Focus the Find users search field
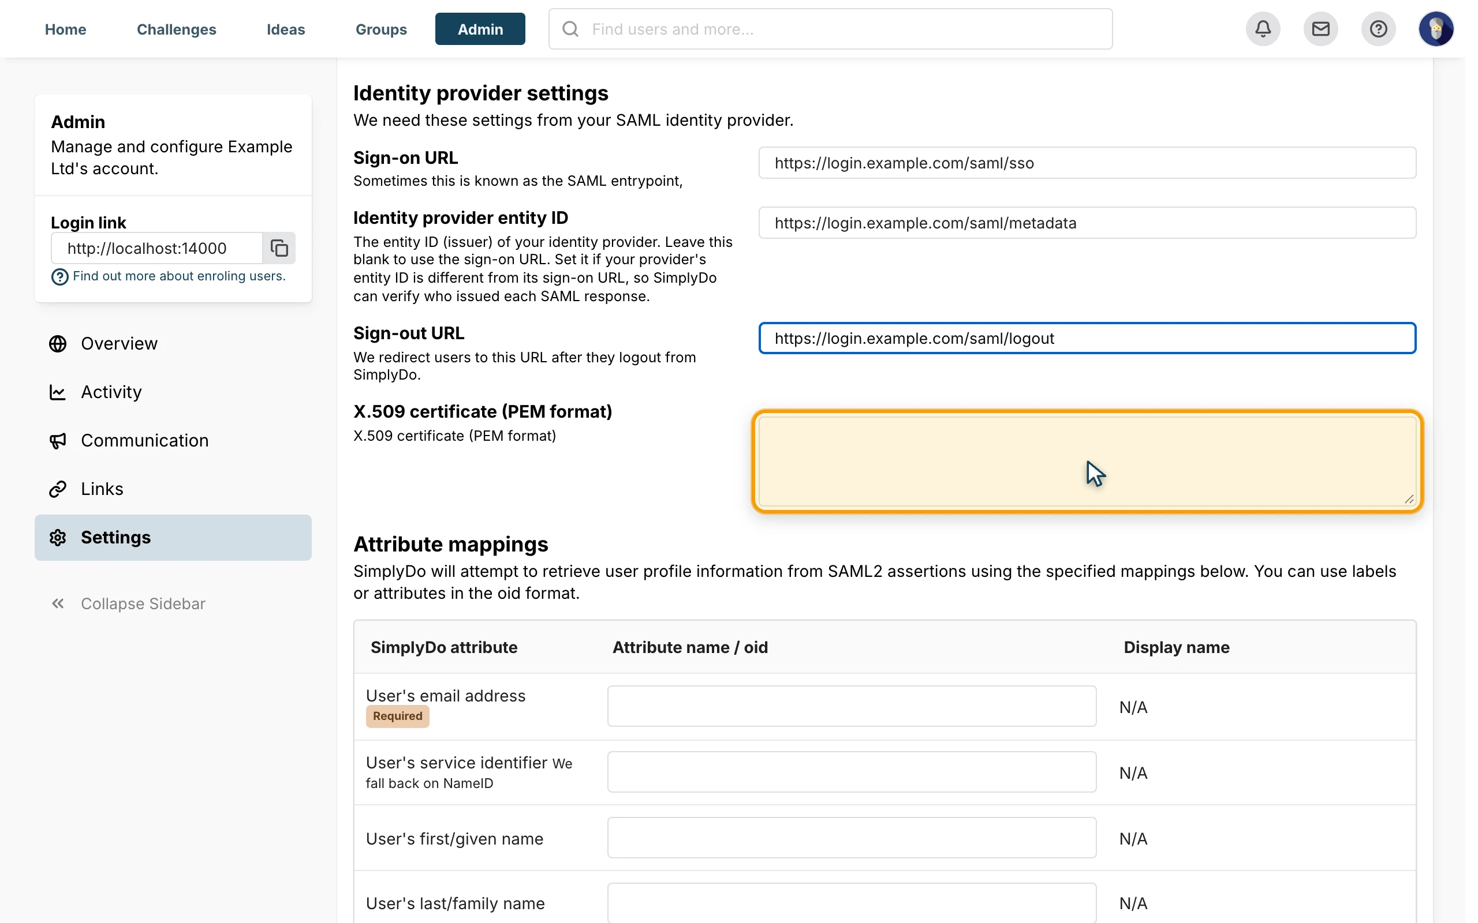Image resolution: width=1478 pixels, height=923 pixels. point(831,29)
